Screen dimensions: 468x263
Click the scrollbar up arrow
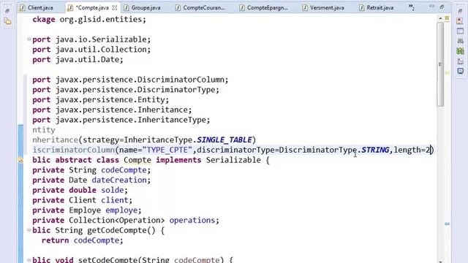click(x=440, y=18)
